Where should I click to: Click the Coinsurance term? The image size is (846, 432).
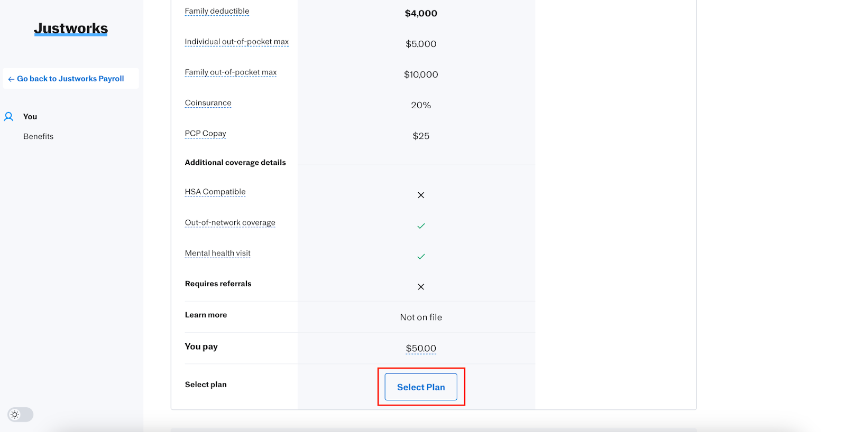208,103
